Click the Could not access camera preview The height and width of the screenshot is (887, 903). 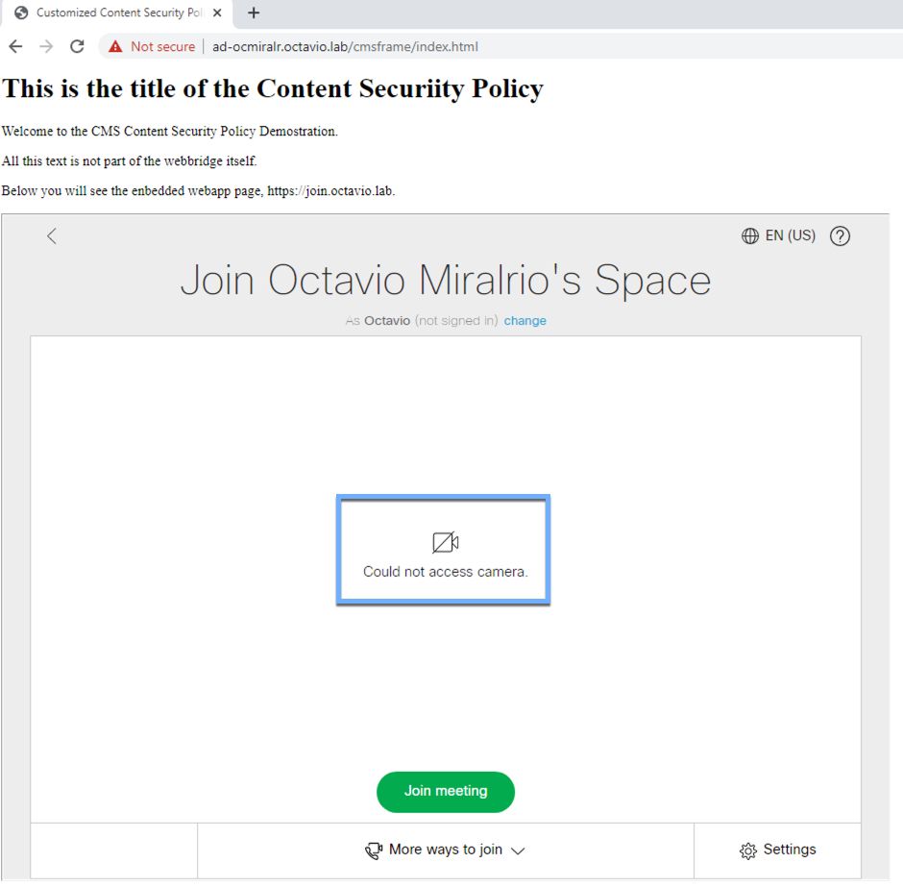pos(444,550)
